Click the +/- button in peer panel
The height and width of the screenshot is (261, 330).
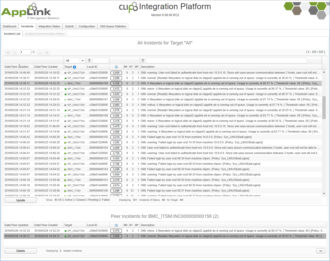(321, 251)
